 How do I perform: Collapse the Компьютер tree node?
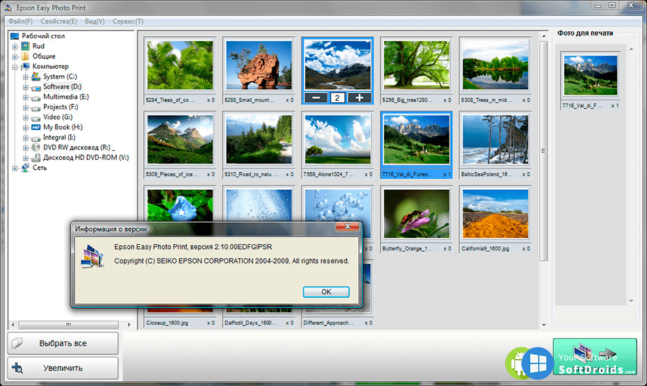15,67
